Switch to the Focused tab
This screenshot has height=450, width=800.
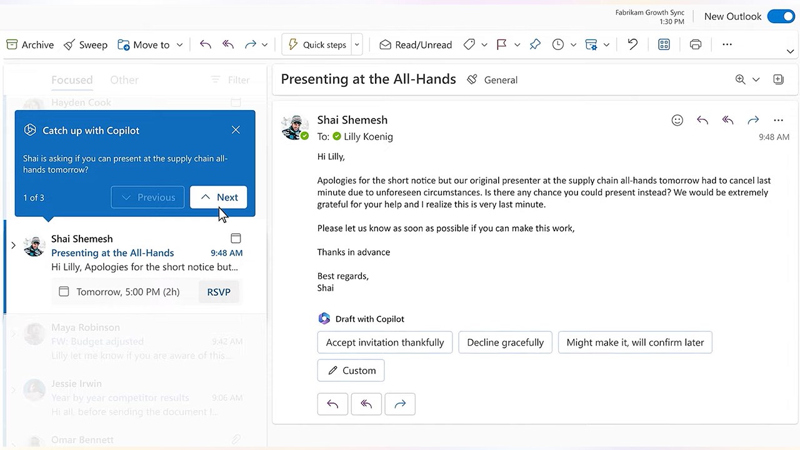click(x=72, y=79)
